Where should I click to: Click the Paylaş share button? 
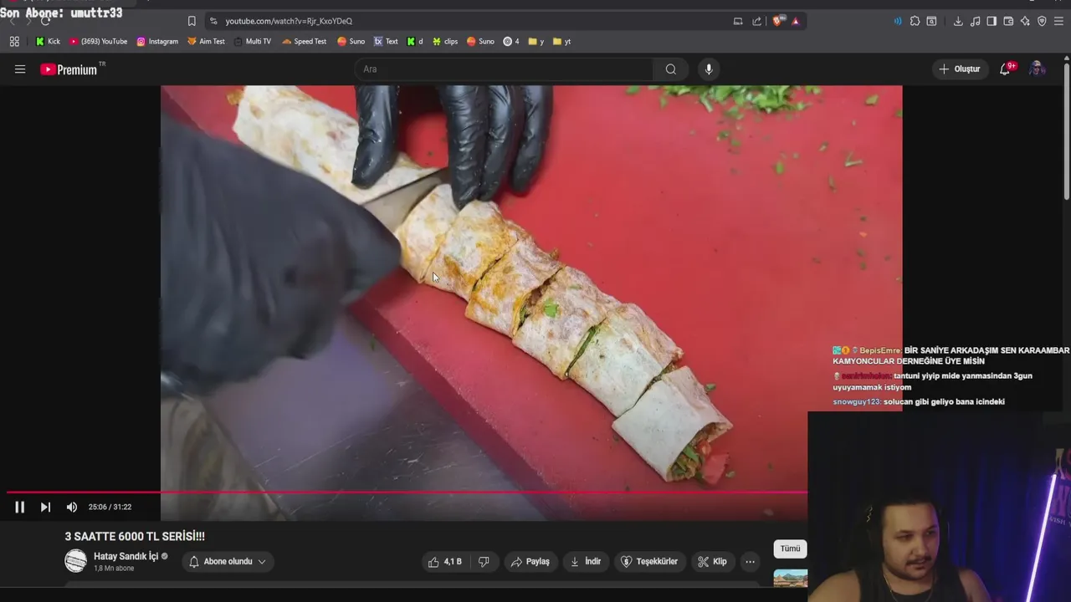(x=530, y=562)
